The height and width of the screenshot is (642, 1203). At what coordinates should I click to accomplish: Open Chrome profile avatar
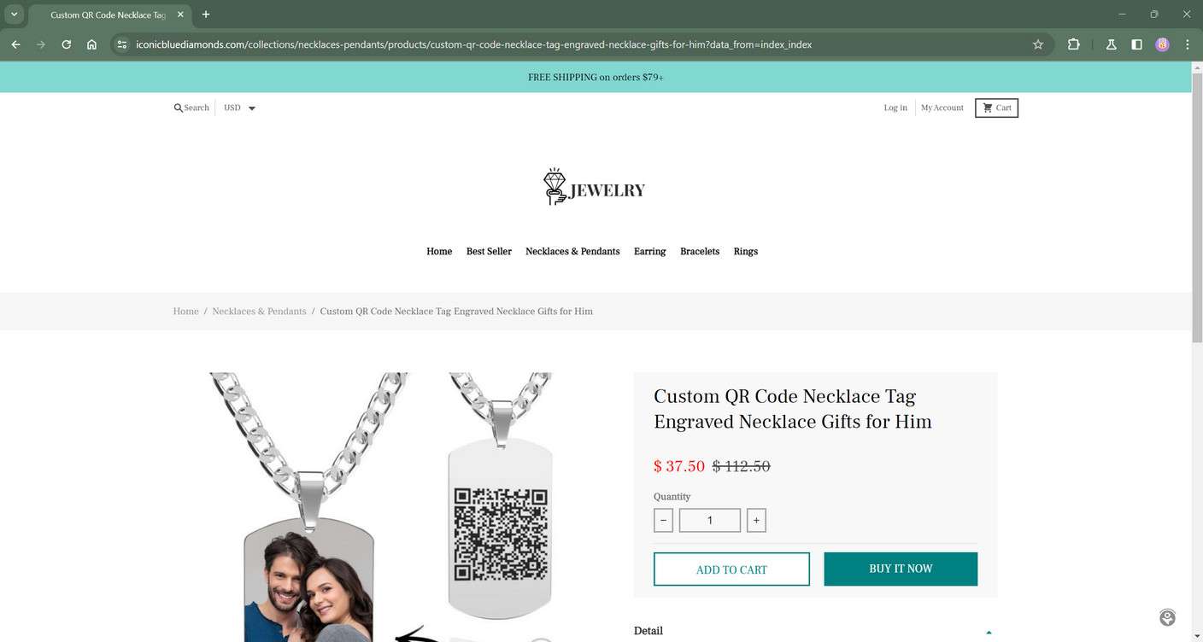[1162, 44]
